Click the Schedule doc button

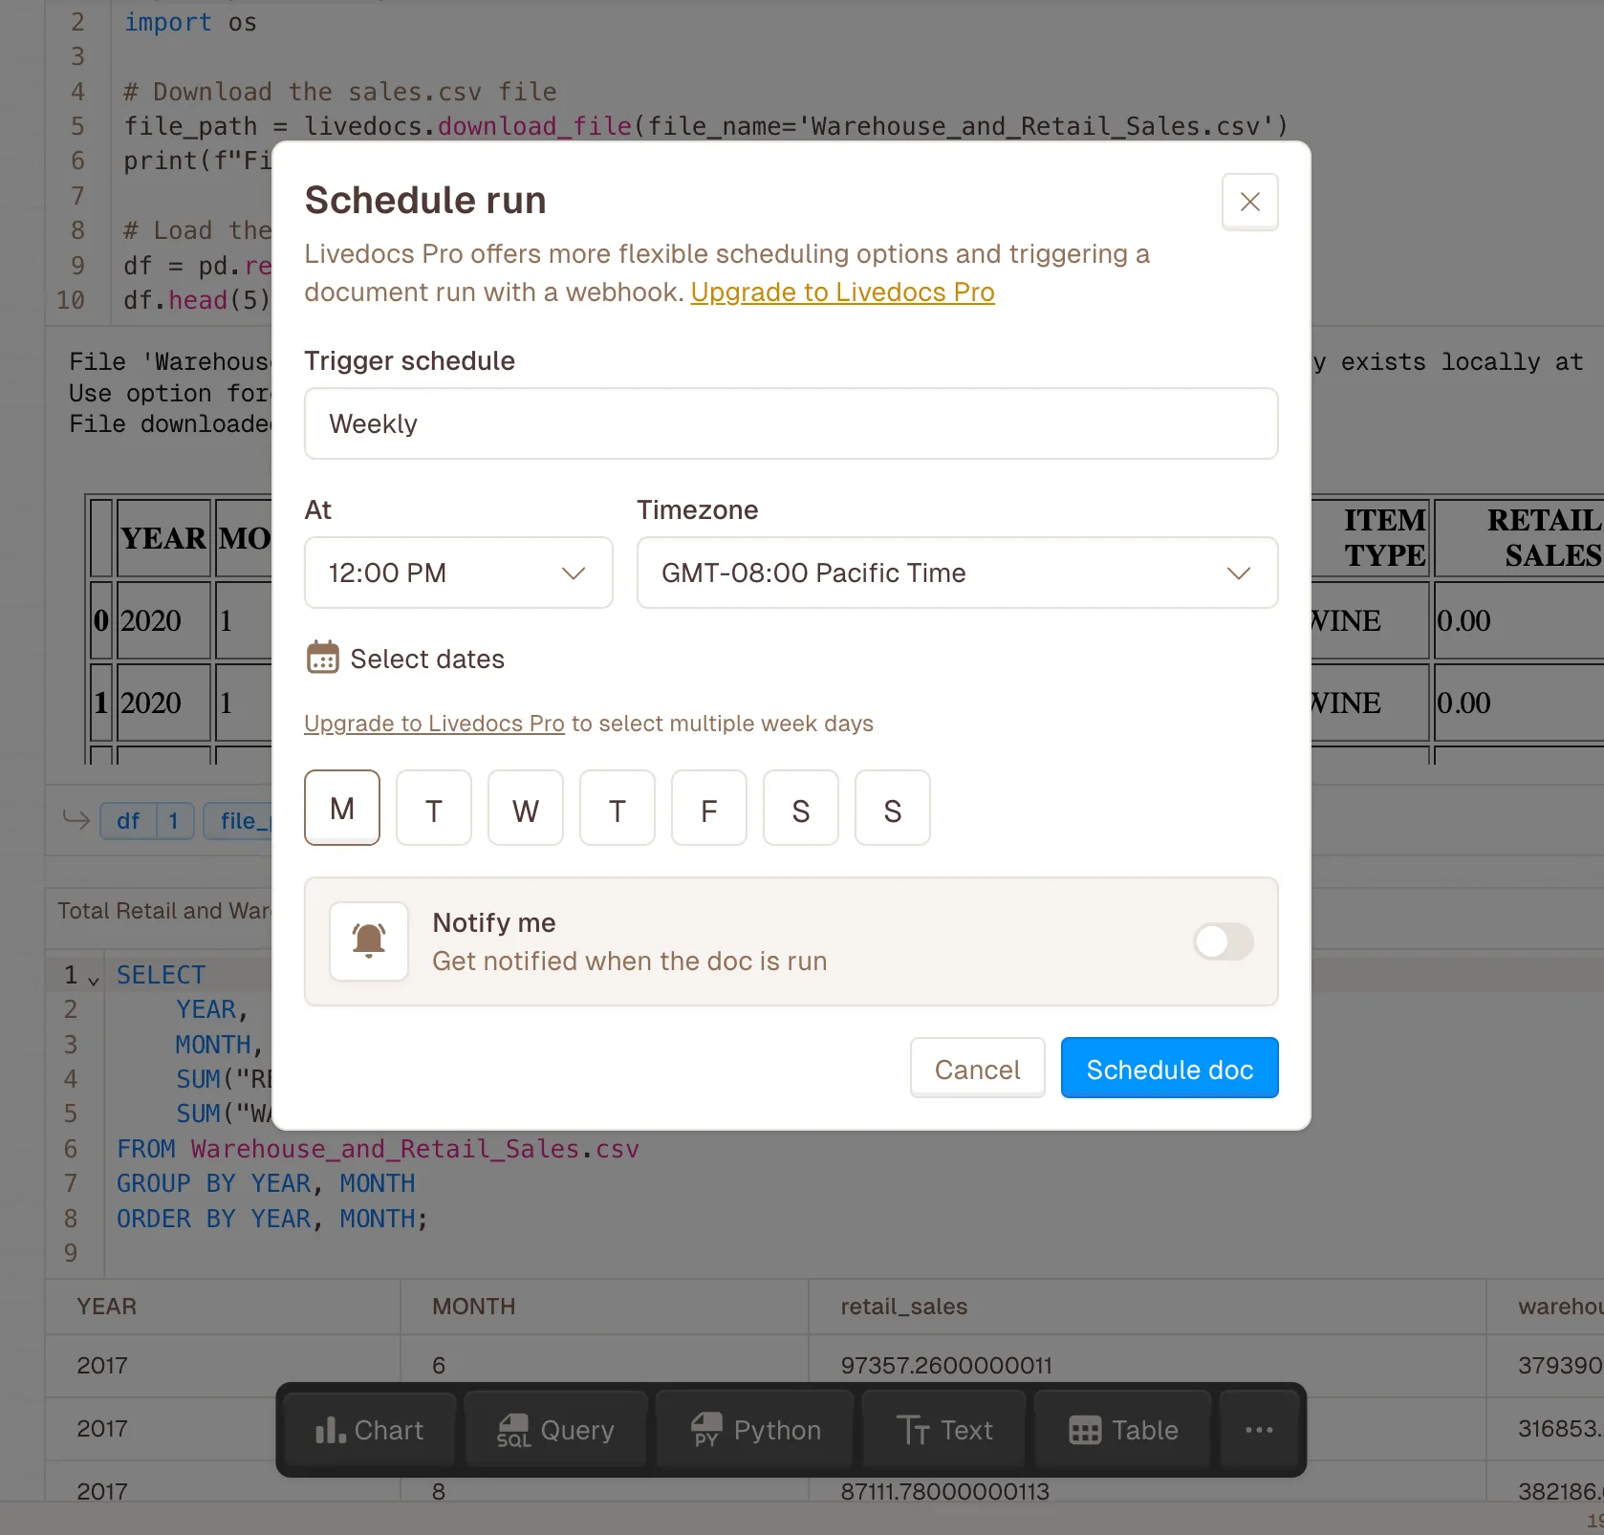1169,1068
